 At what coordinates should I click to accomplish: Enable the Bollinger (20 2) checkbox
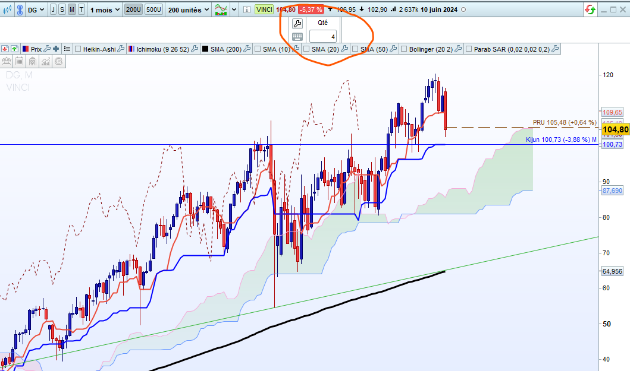404,49
